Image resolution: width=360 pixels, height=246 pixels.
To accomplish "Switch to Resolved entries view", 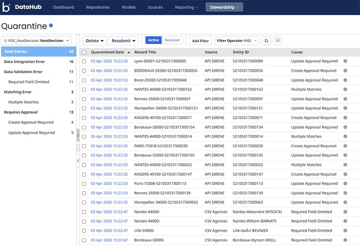I will [172, 40].
